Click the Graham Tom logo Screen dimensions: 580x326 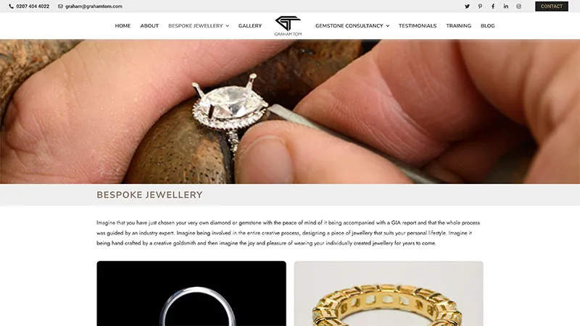point(288,26)
